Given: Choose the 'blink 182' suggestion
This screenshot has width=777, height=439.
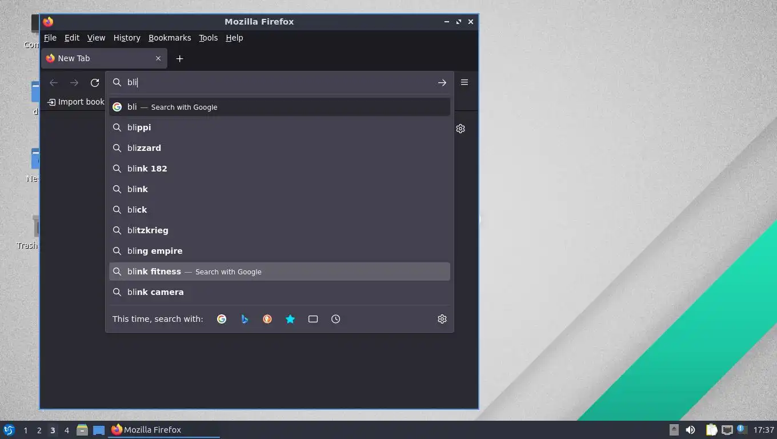Looking at the screenshot, I should click(279, 169).
